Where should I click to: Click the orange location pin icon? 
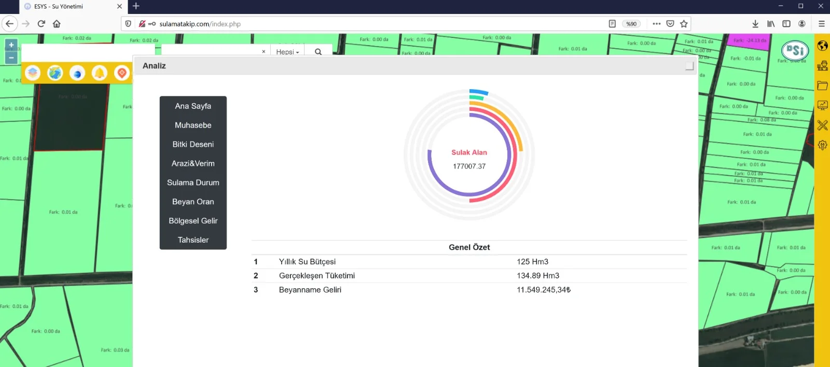[x=122, y=73]
